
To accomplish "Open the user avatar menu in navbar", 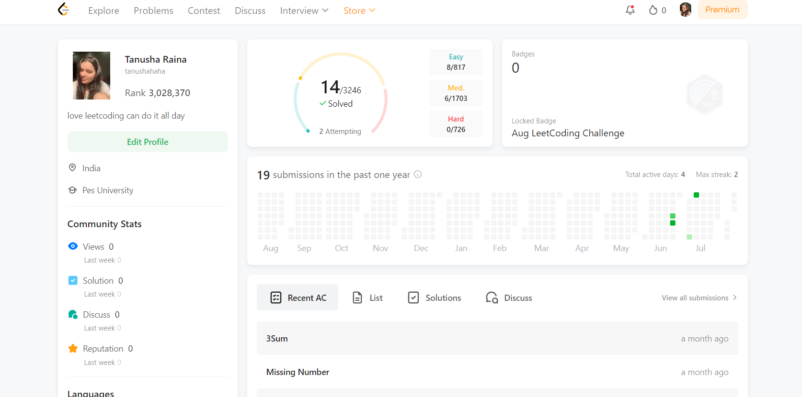I will coord(686,10).
